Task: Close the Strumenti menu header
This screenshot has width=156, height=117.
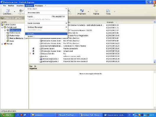Action: pyautogui.click(x=29, y=6)
